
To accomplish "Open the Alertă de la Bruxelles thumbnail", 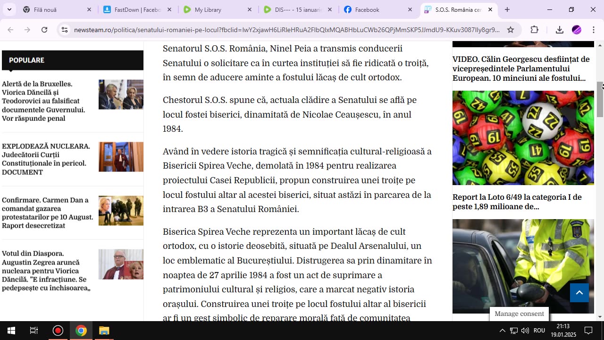I will (x=121, y=94).
